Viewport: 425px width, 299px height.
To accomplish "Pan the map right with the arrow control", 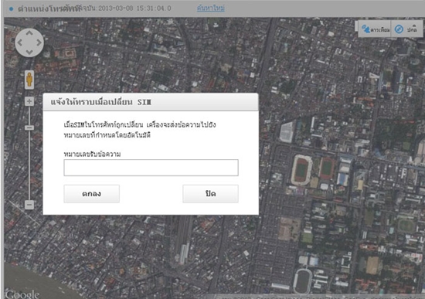I will [x=39, y=42].
